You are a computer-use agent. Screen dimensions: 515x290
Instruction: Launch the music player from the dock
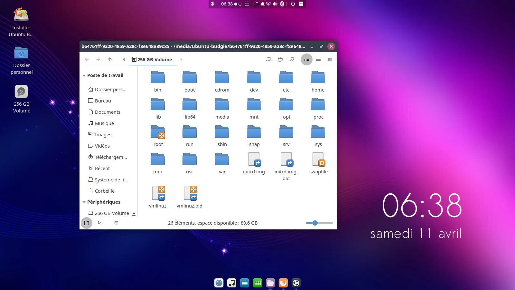point(232,283)
